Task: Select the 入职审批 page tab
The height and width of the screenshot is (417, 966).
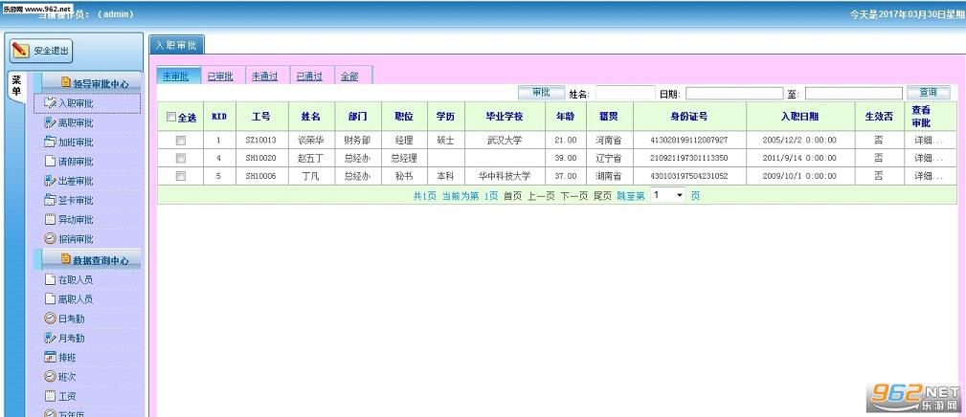Action: coord(176,45)
